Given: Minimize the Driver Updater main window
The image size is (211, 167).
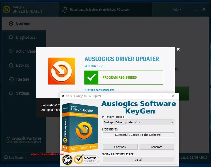Looking at the screenshot, I should click(x=196, y=10).
